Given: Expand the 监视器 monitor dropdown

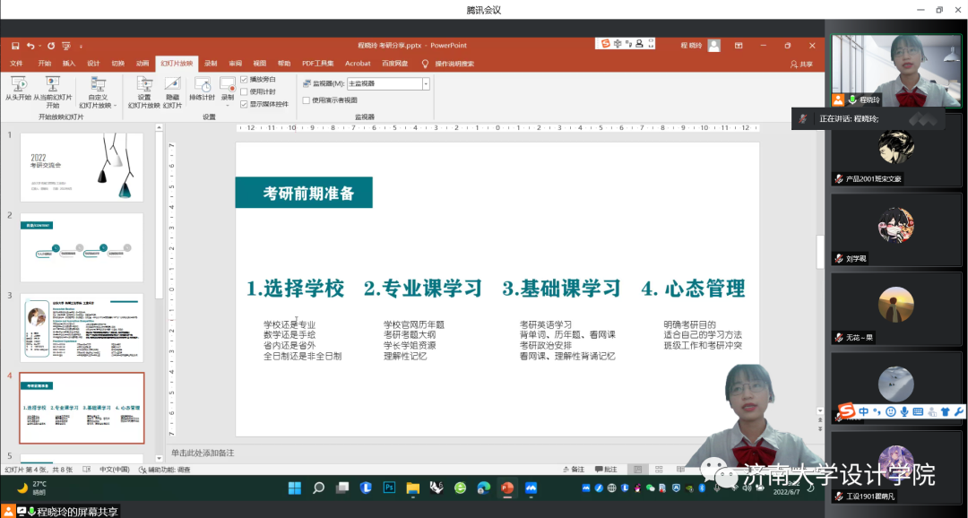Looking at the screenshot, I should click(426, 83).
